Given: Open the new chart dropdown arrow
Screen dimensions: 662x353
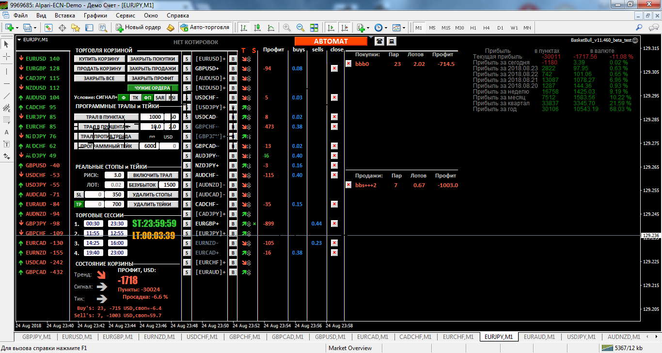Looking at the screenshot, I should (x=17, y=28).
